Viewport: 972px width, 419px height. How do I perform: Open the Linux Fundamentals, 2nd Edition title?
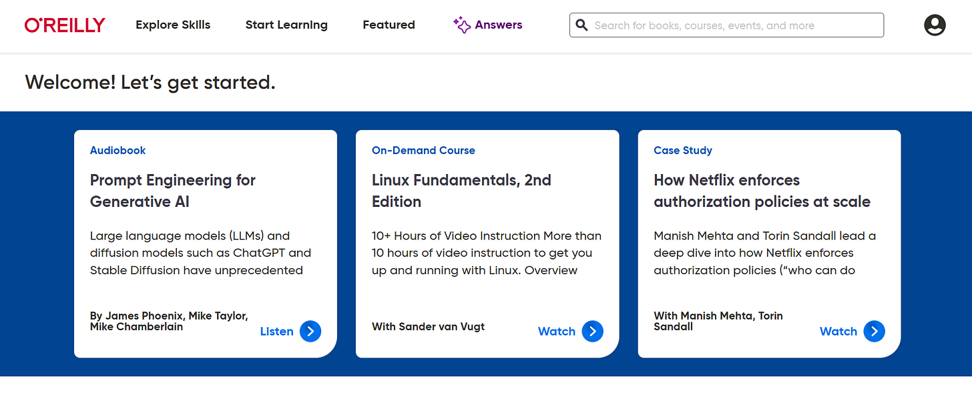point(461,191)
